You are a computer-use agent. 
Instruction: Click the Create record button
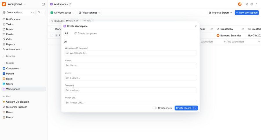pyautogui.click(x=186, y=108)
